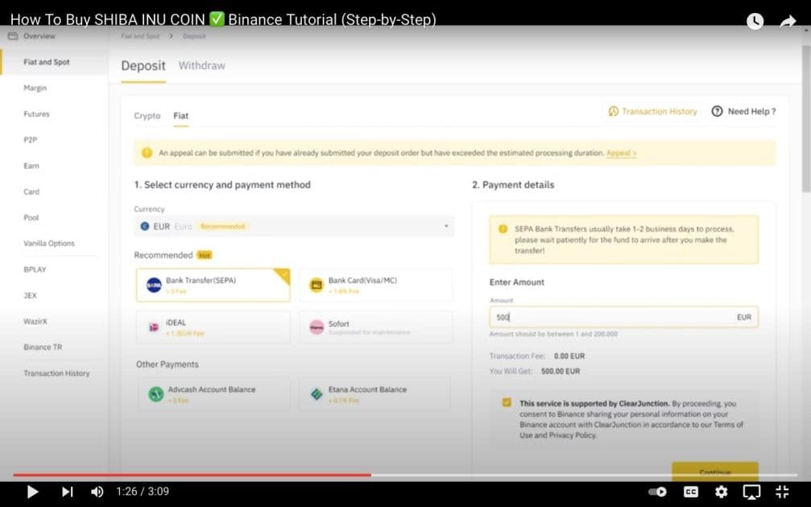Open Futures wallet section
Screen dimensions: 811x507
pyautogui.click(x=37, y=113)
